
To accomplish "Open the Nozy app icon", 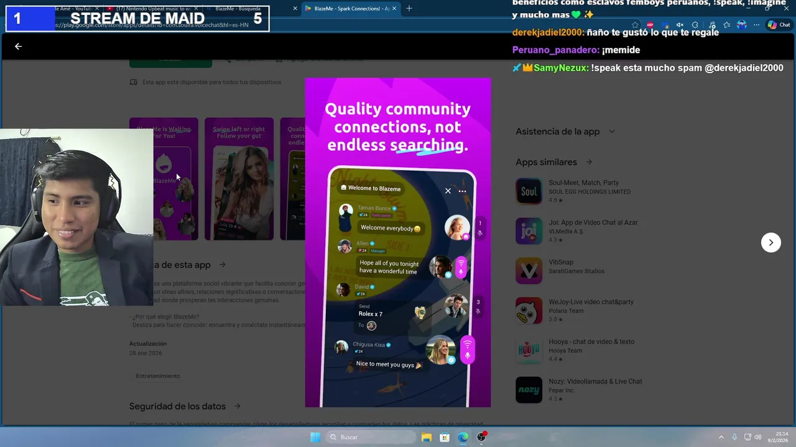I will click(x=529, y=390).
